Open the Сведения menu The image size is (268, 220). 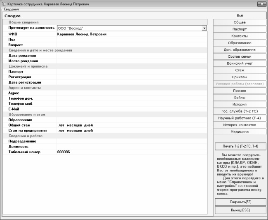coord(11,9)
